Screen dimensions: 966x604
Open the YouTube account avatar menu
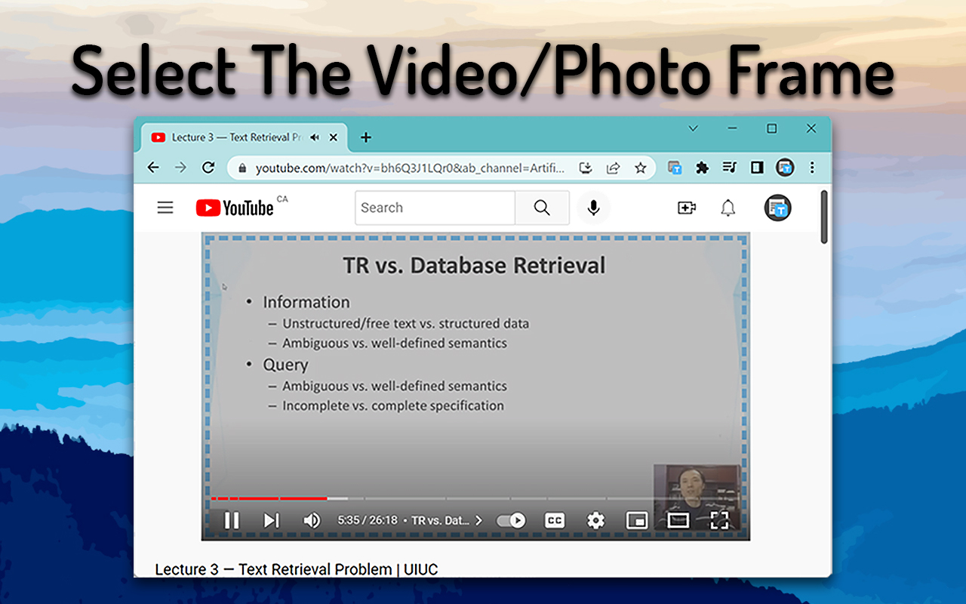(777, 208)
